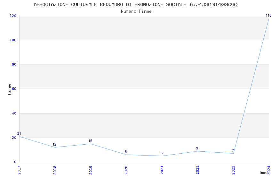Select the 2017 year label on x-axis

click(19, 170)
